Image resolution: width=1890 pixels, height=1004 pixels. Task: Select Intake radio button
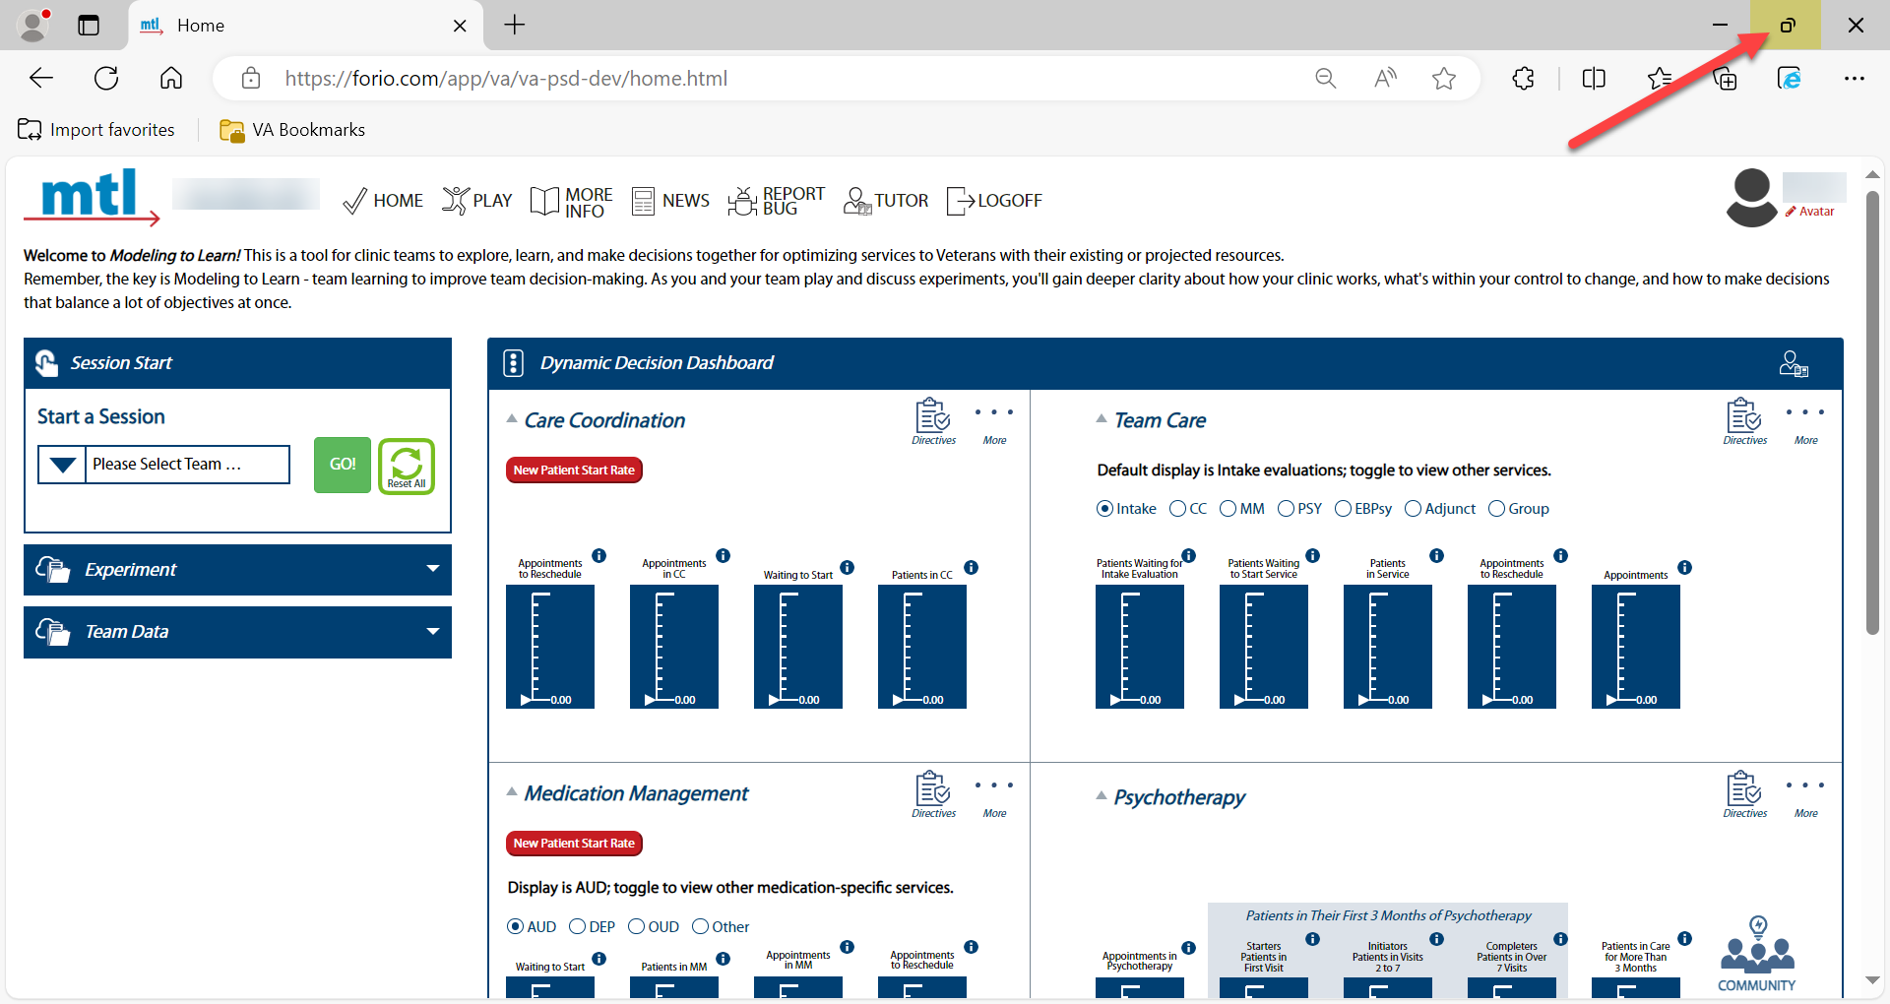pos(1104,509)
